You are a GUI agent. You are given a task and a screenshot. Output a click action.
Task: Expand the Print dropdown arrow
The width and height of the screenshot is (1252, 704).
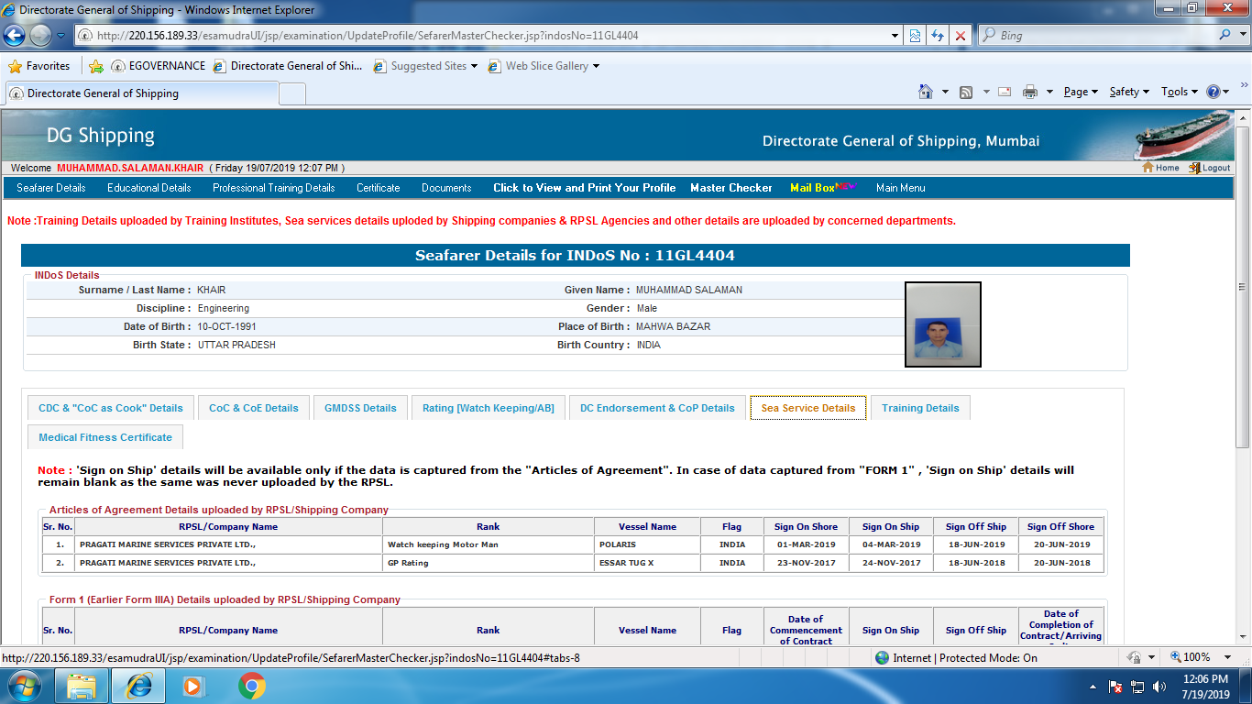click(x=1048, y=92)
